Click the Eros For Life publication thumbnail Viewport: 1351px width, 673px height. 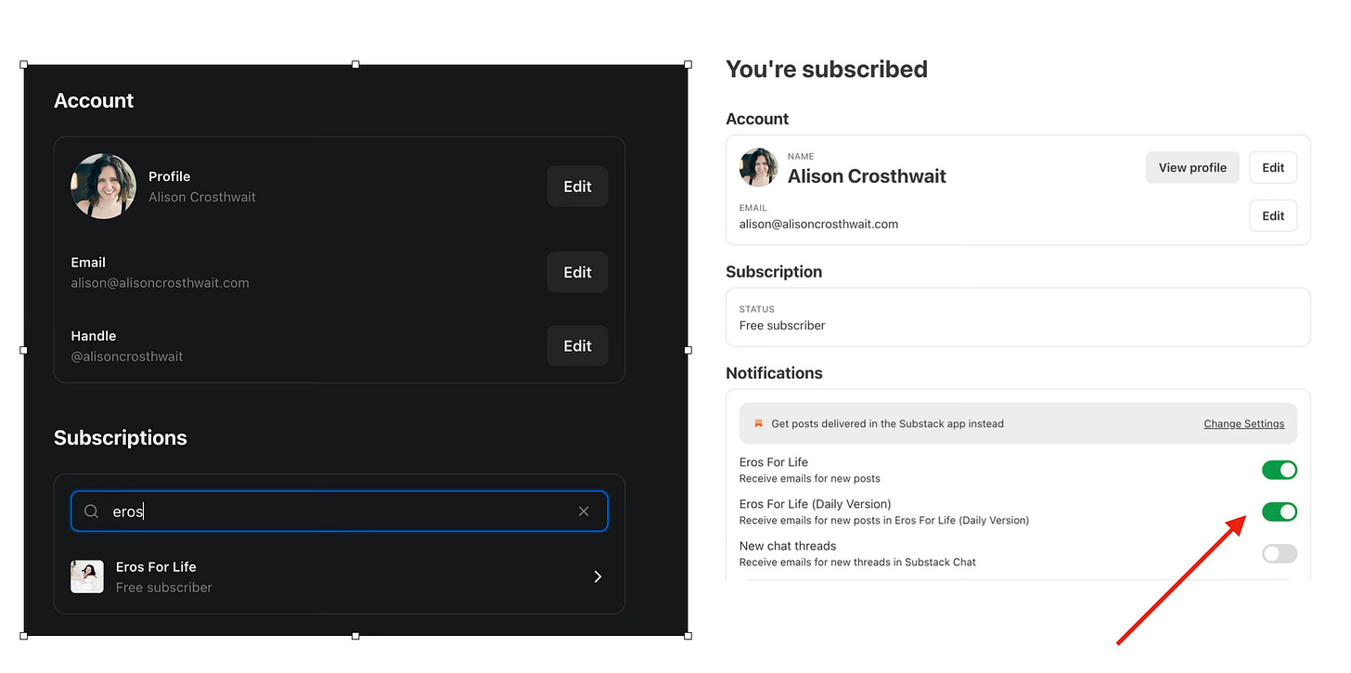click(87, 576)
